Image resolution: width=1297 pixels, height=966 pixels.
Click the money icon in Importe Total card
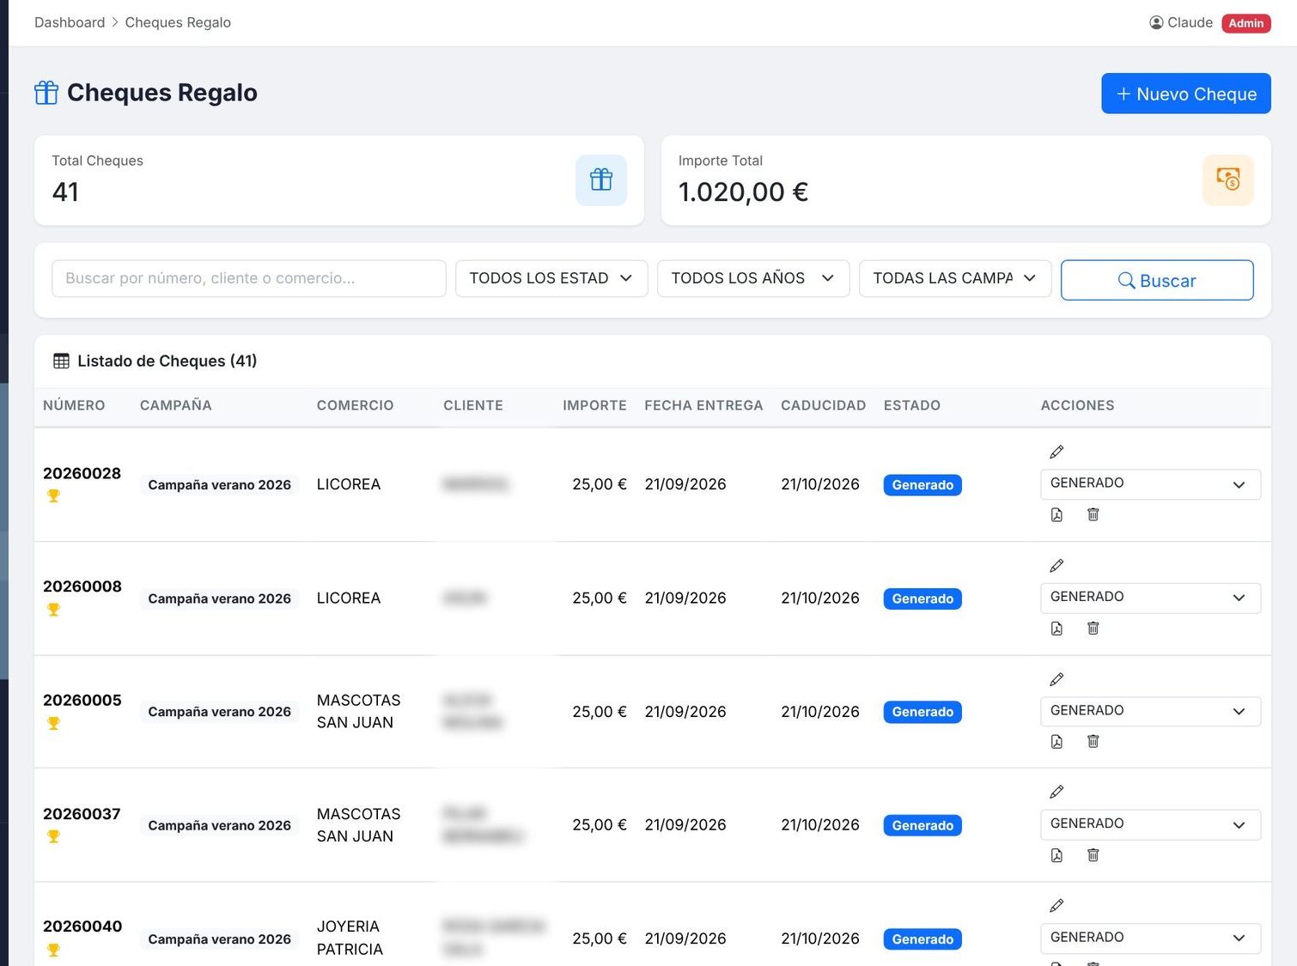(1228, 180)
